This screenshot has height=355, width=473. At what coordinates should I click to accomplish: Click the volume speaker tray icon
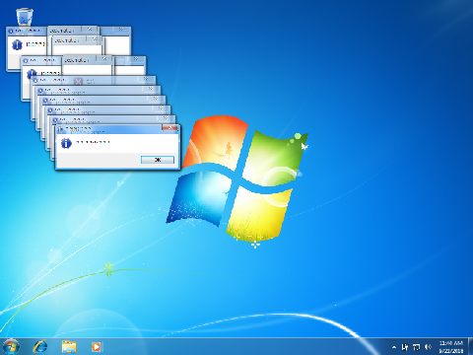click(428, 347)
